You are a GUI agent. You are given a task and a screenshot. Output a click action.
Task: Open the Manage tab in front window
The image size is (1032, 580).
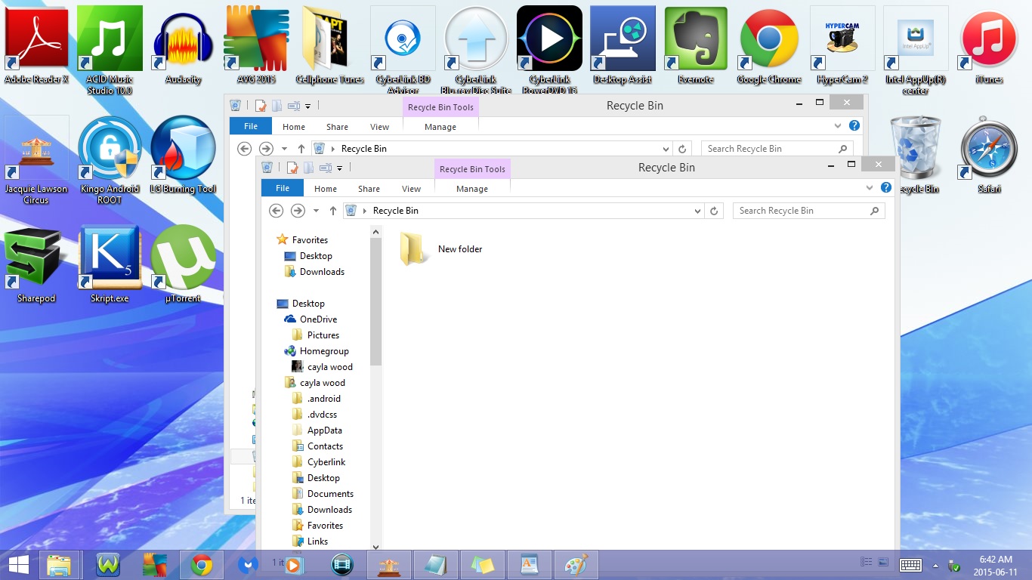tap(472, 189)
